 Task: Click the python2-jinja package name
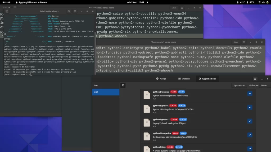[x=159, y=147]
